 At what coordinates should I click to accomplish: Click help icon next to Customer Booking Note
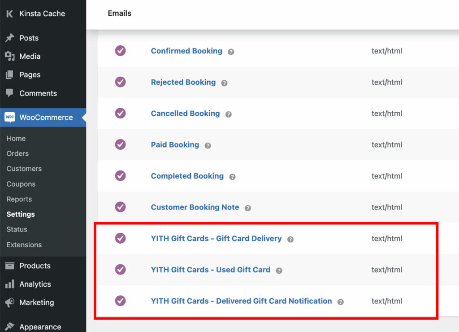pos(247,208)
